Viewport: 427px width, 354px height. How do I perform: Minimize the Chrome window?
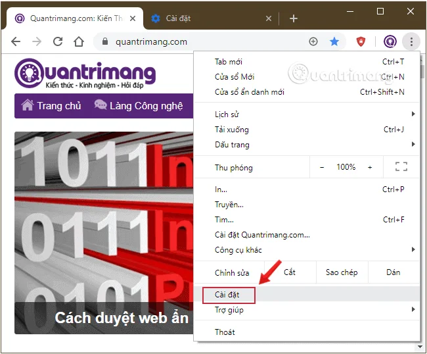click(350, 11)
